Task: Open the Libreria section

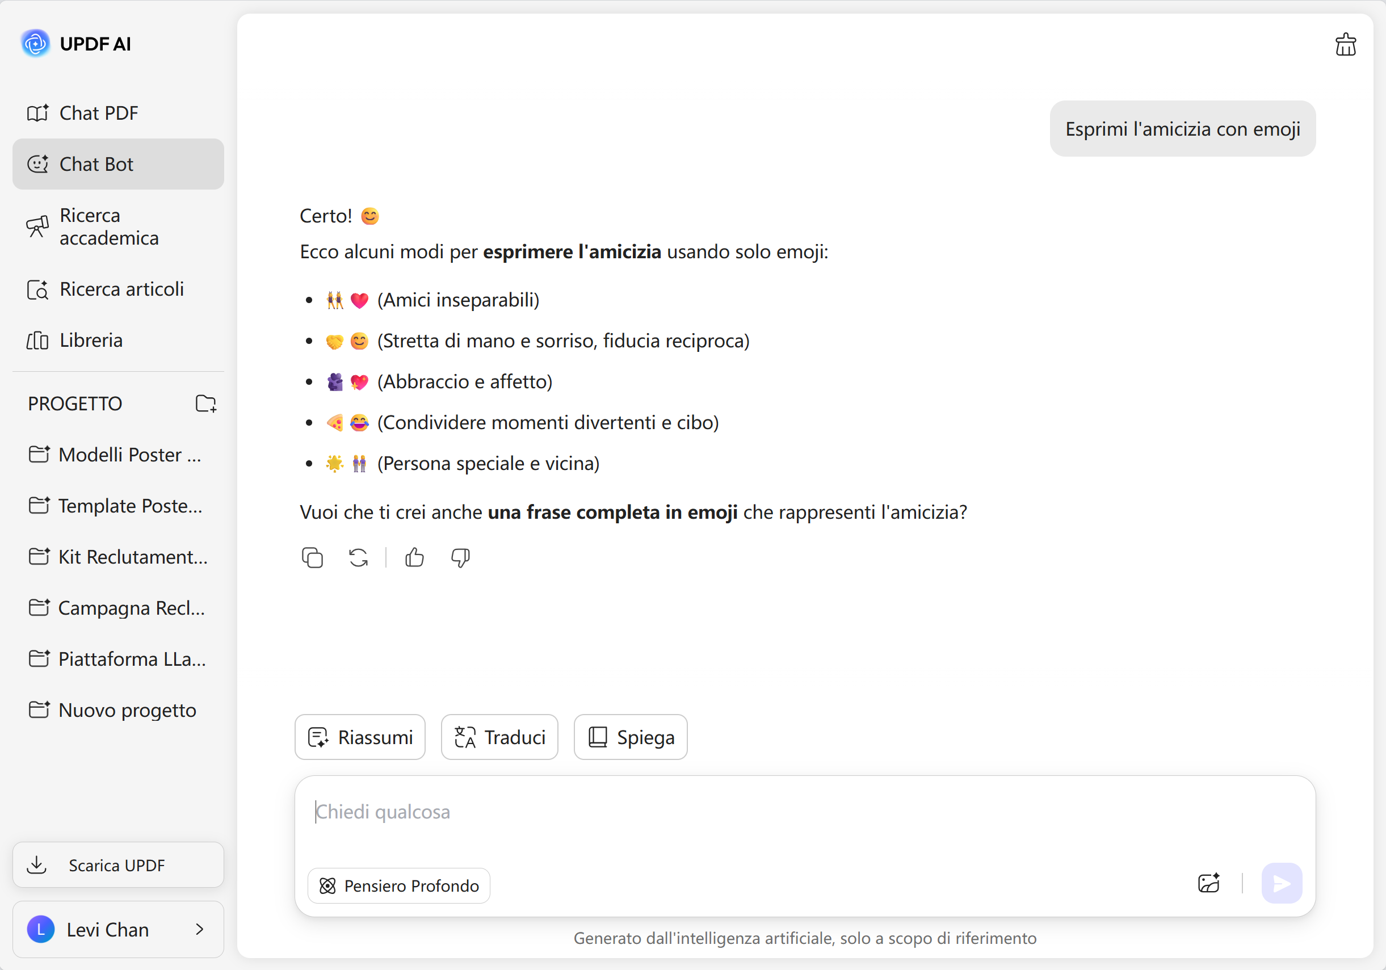Action: [x=91, y=341]
